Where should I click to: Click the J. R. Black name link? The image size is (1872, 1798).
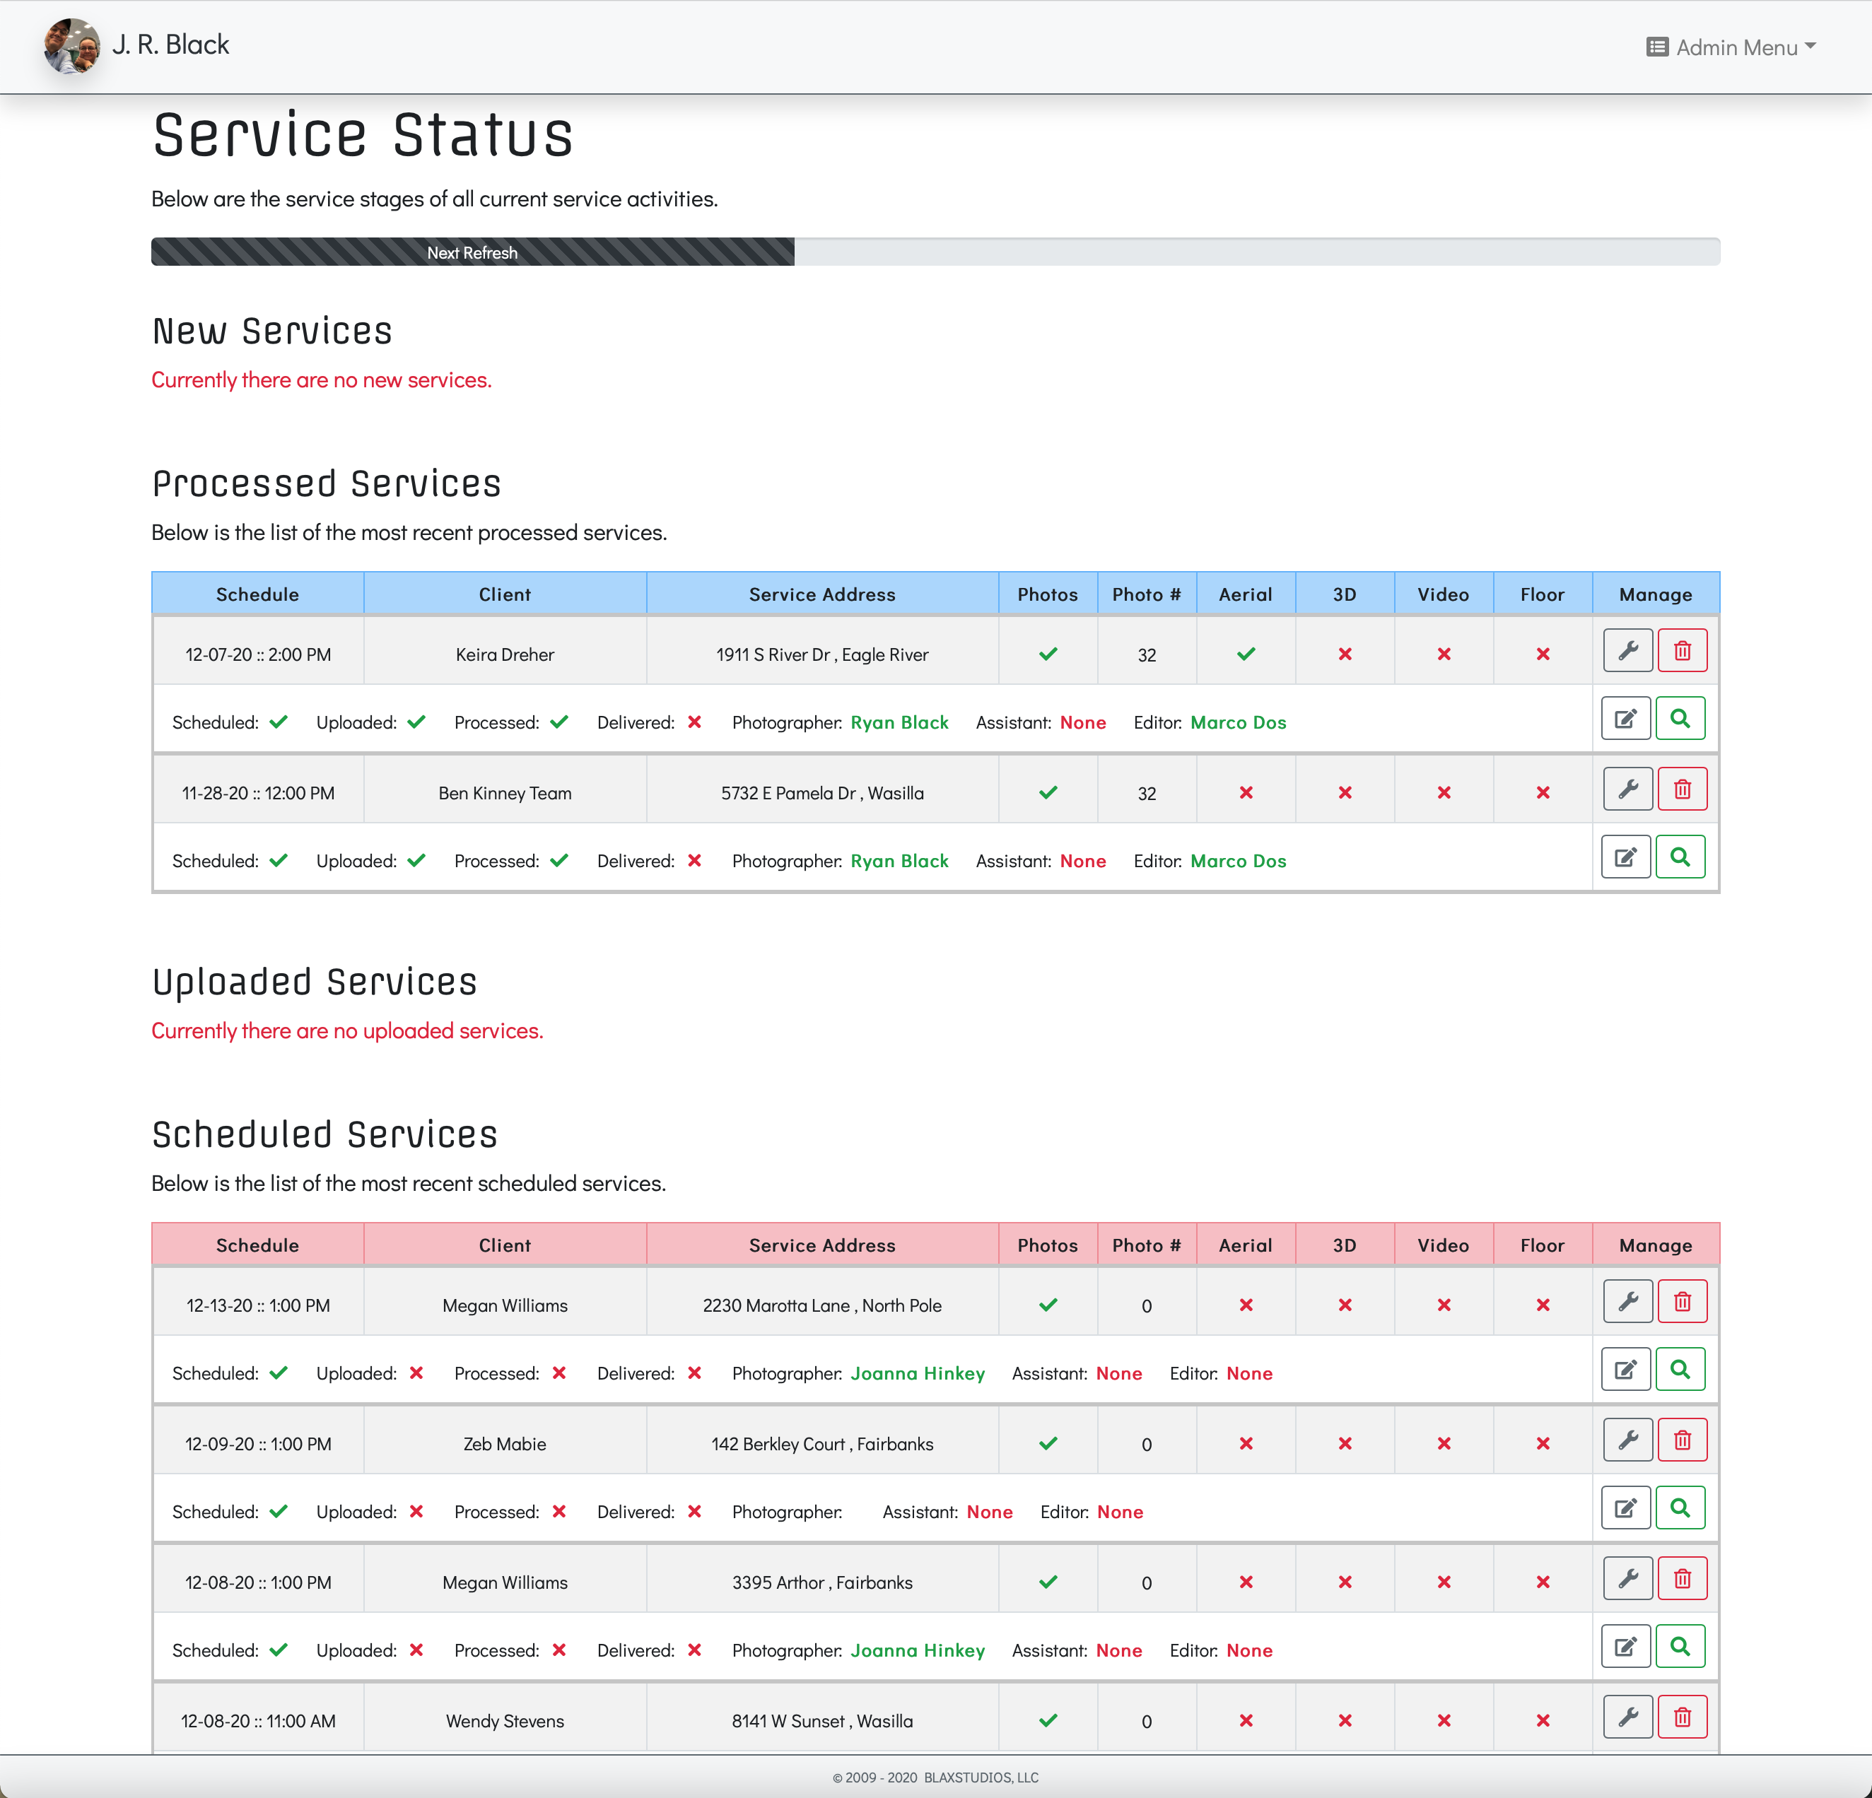click(x=171, y=45)
